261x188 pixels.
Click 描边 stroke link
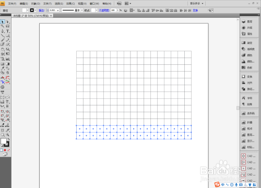(x=41, y=10)
